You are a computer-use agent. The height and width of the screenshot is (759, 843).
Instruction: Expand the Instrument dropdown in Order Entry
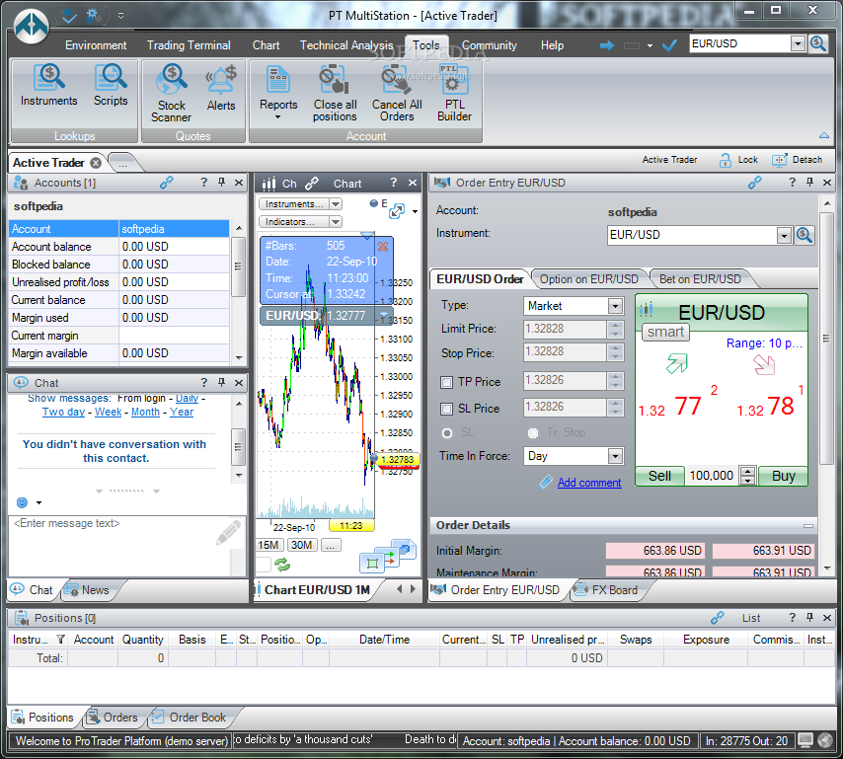point(784,235)
